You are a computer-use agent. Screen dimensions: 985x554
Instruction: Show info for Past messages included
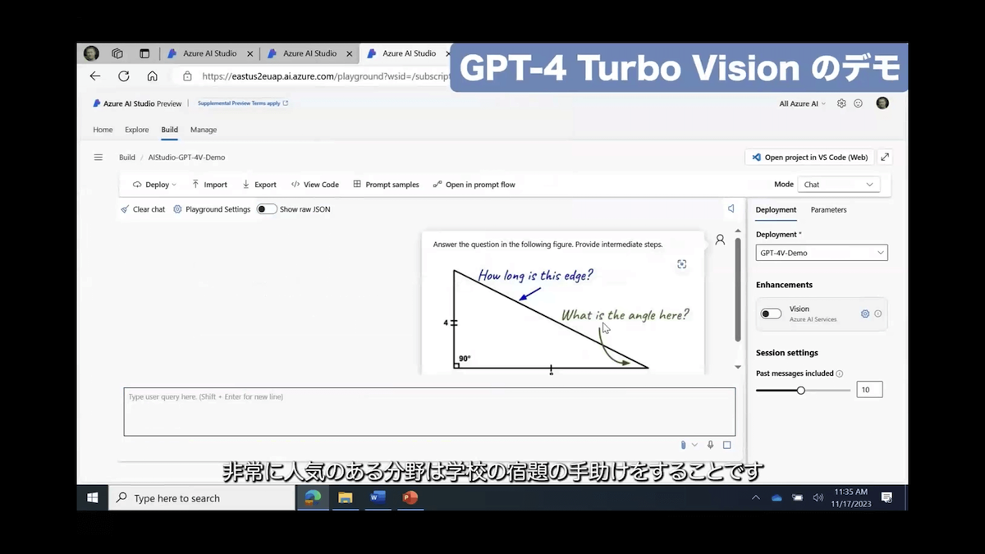coord(840,373)
